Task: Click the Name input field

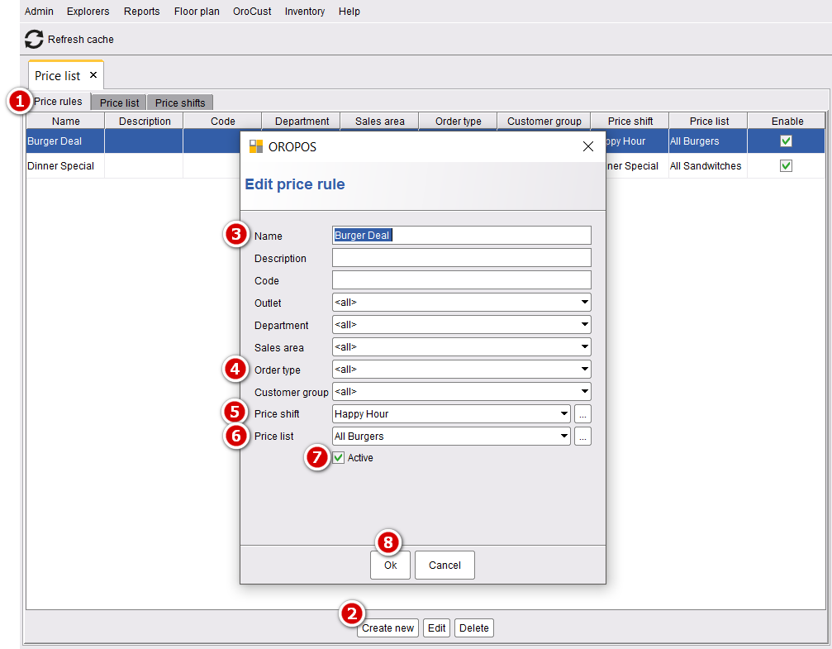Action: click(462, 236)
